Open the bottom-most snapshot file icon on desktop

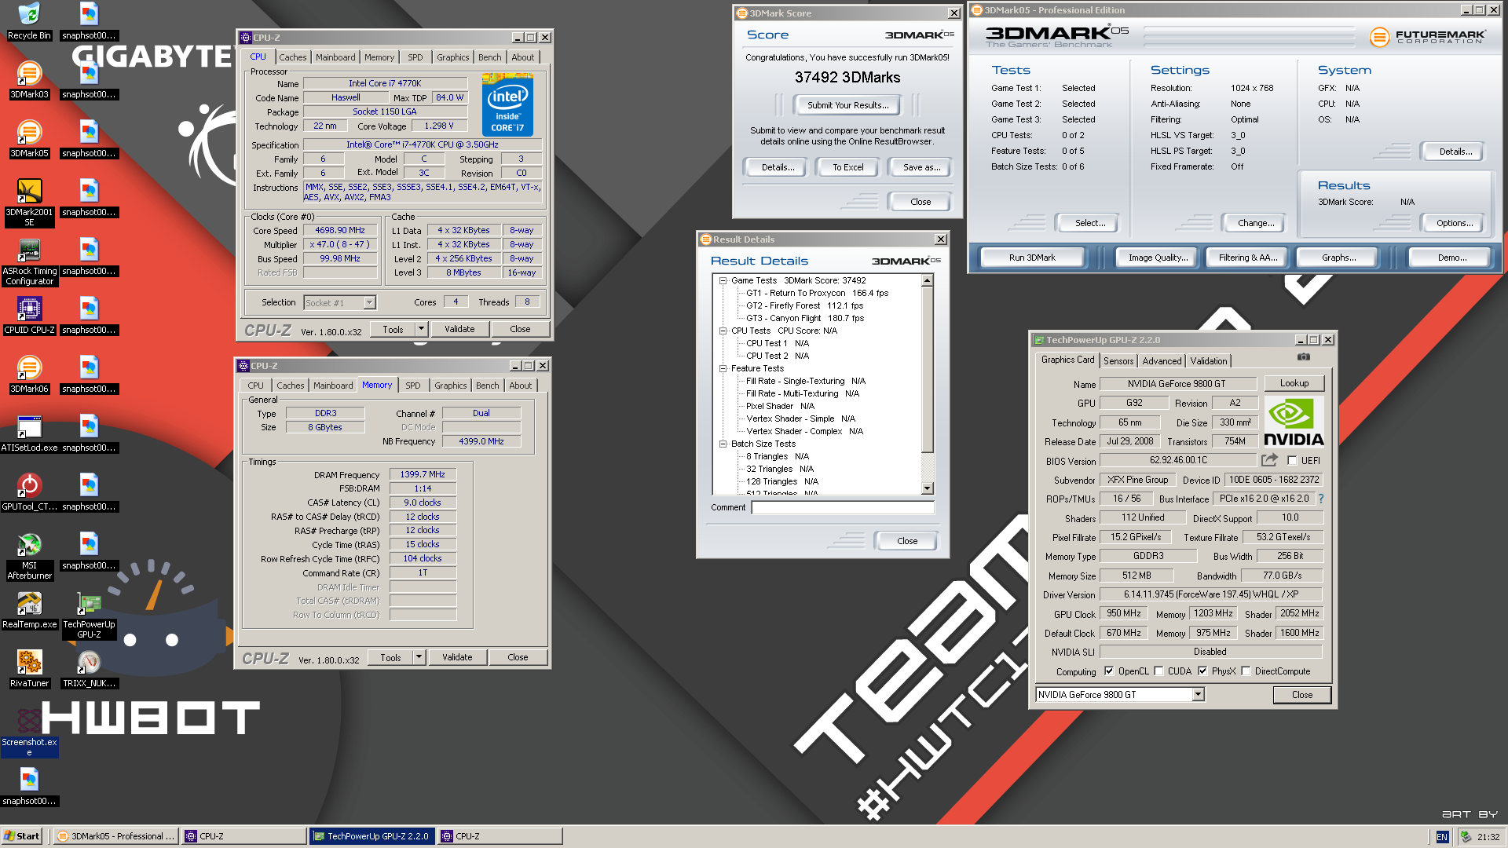point(29,787)
